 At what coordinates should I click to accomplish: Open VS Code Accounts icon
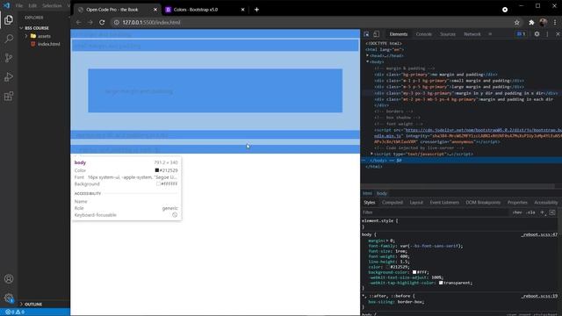pos(9,279)
